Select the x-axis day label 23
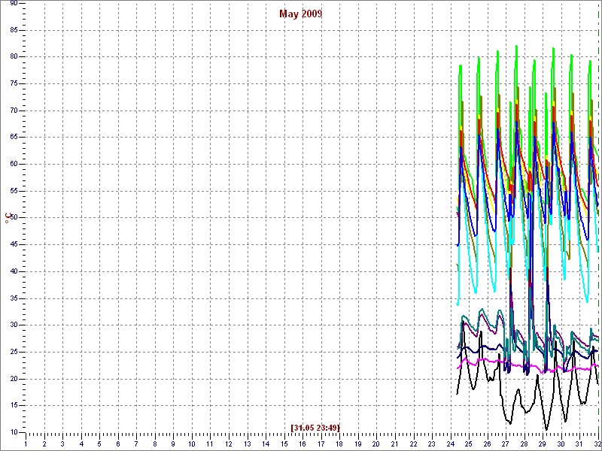Screen dimensions: 602x451 (x=431, y=444)
